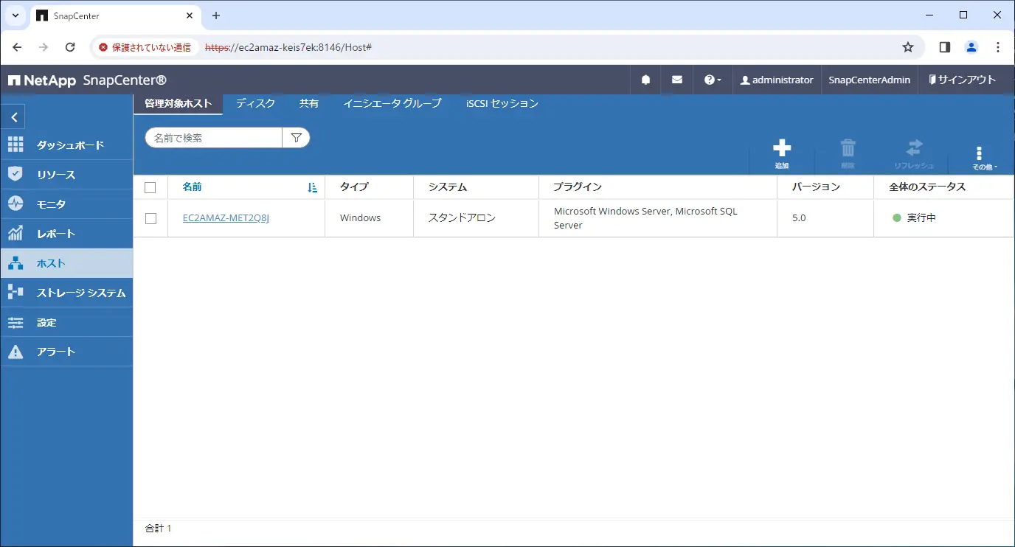The image size is (1015, 547).
Task: Check the select-all header checkbox
Action: 150,187
